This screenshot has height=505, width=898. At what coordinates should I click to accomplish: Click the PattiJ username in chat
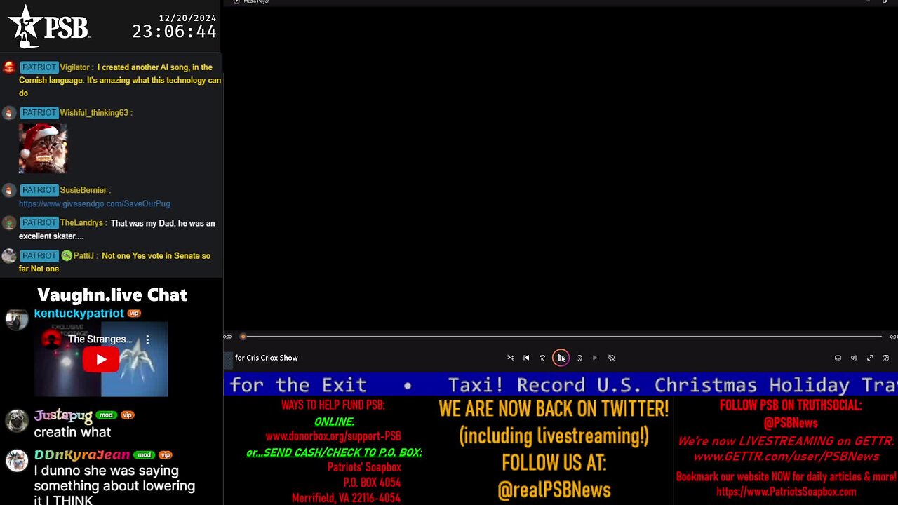83,256
